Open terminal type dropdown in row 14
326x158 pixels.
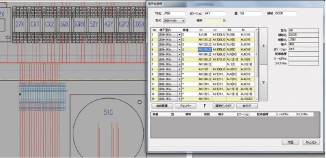point(180,99)
